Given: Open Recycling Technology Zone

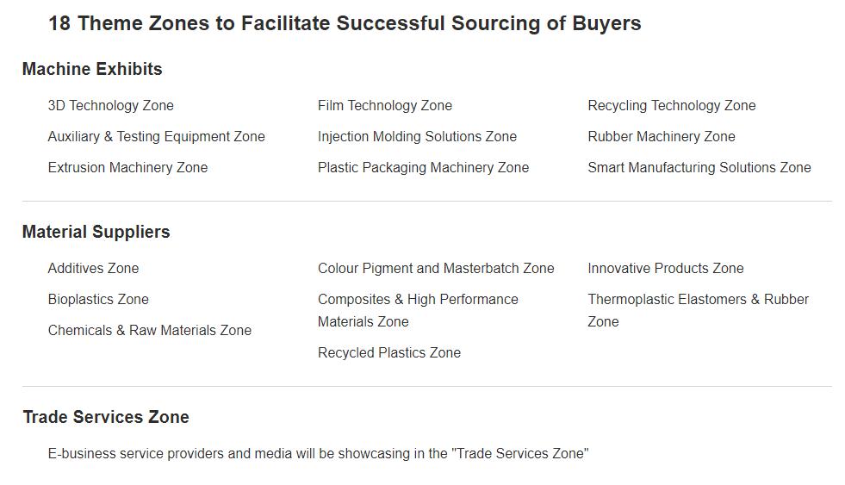Looking at the screenshot, I should pos(672,106).
